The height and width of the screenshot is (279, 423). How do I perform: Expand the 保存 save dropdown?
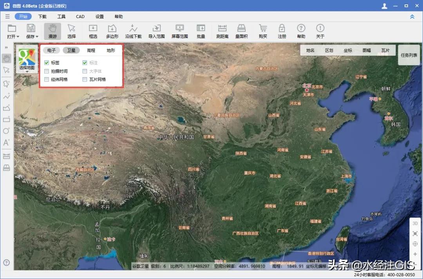31,31
